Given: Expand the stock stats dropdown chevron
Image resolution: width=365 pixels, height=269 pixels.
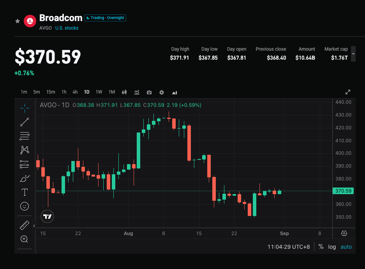Looking at the screenshot, I should click(353, 54).
